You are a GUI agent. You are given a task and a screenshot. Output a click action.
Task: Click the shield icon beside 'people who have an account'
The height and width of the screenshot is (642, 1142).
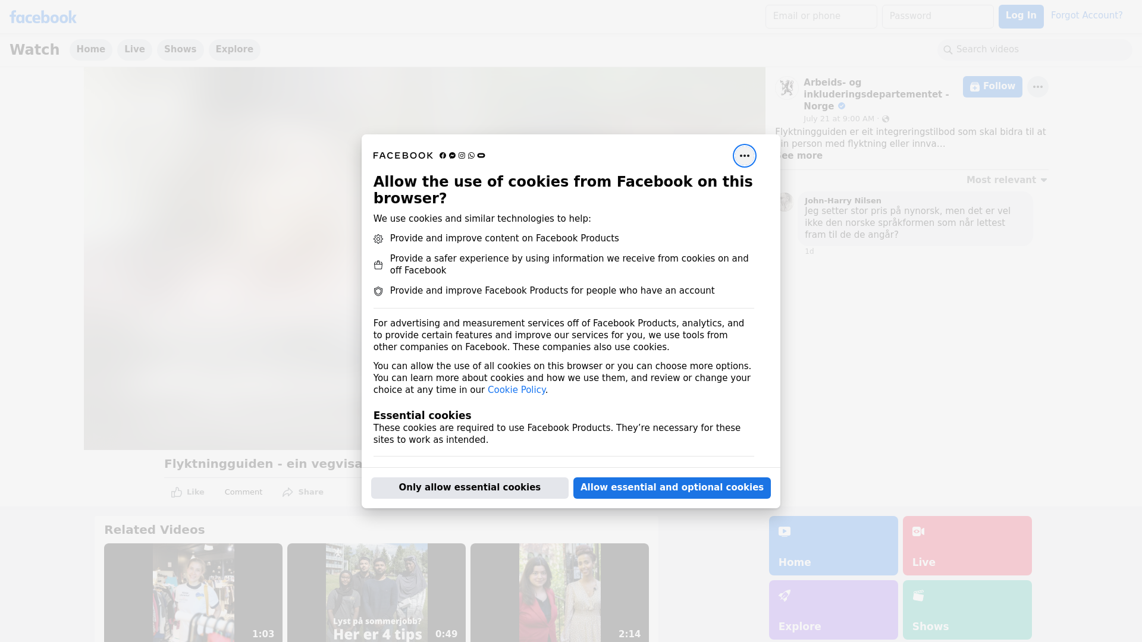click(378, 291)
